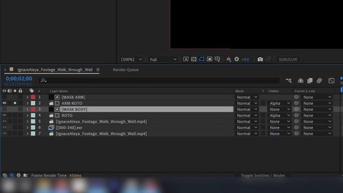Image resolution: width=343 pixels, height=193 pixels.
Task: Open Composition Mini-Flowchart icon
Action: click(289, 80)
